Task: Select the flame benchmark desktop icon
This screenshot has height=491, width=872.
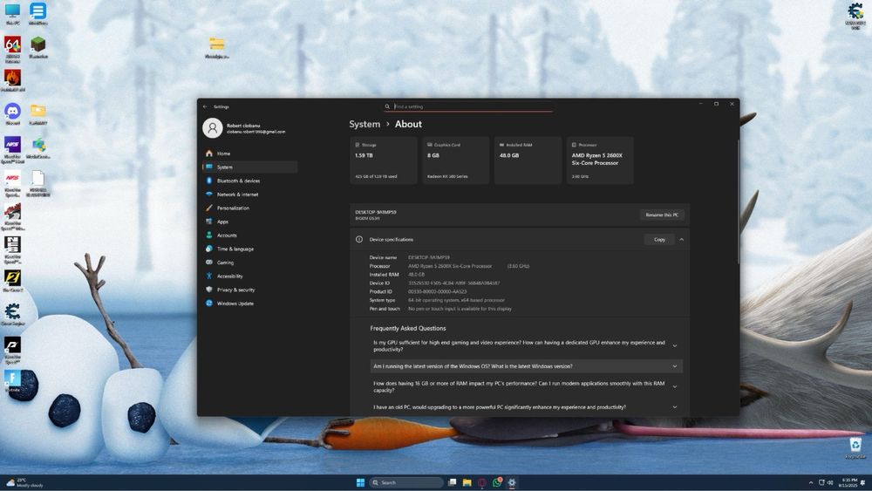Action: pyautogui.click(x=12, y=80)
